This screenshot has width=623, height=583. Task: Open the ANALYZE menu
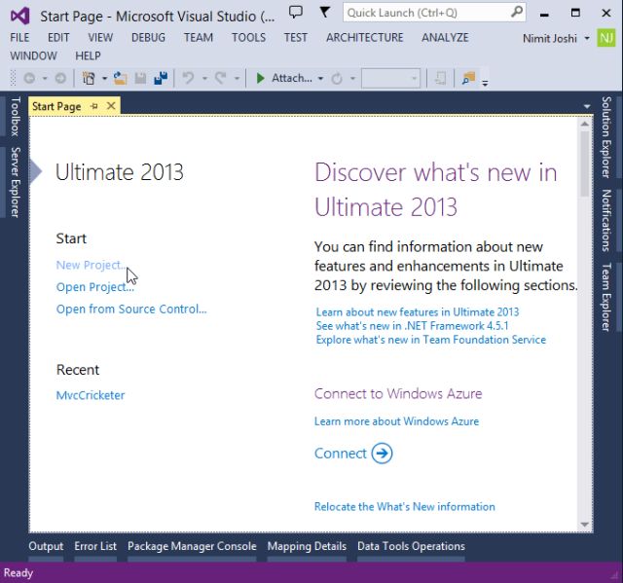coord(445,37)
